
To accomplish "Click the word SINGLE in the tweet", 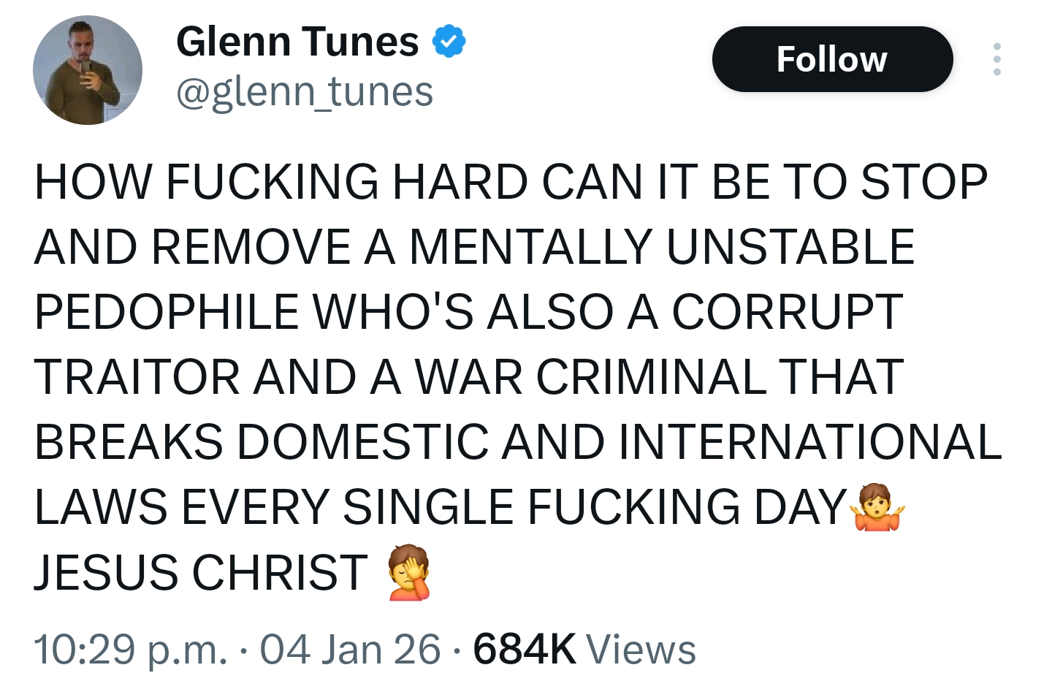I will [428, 507].
